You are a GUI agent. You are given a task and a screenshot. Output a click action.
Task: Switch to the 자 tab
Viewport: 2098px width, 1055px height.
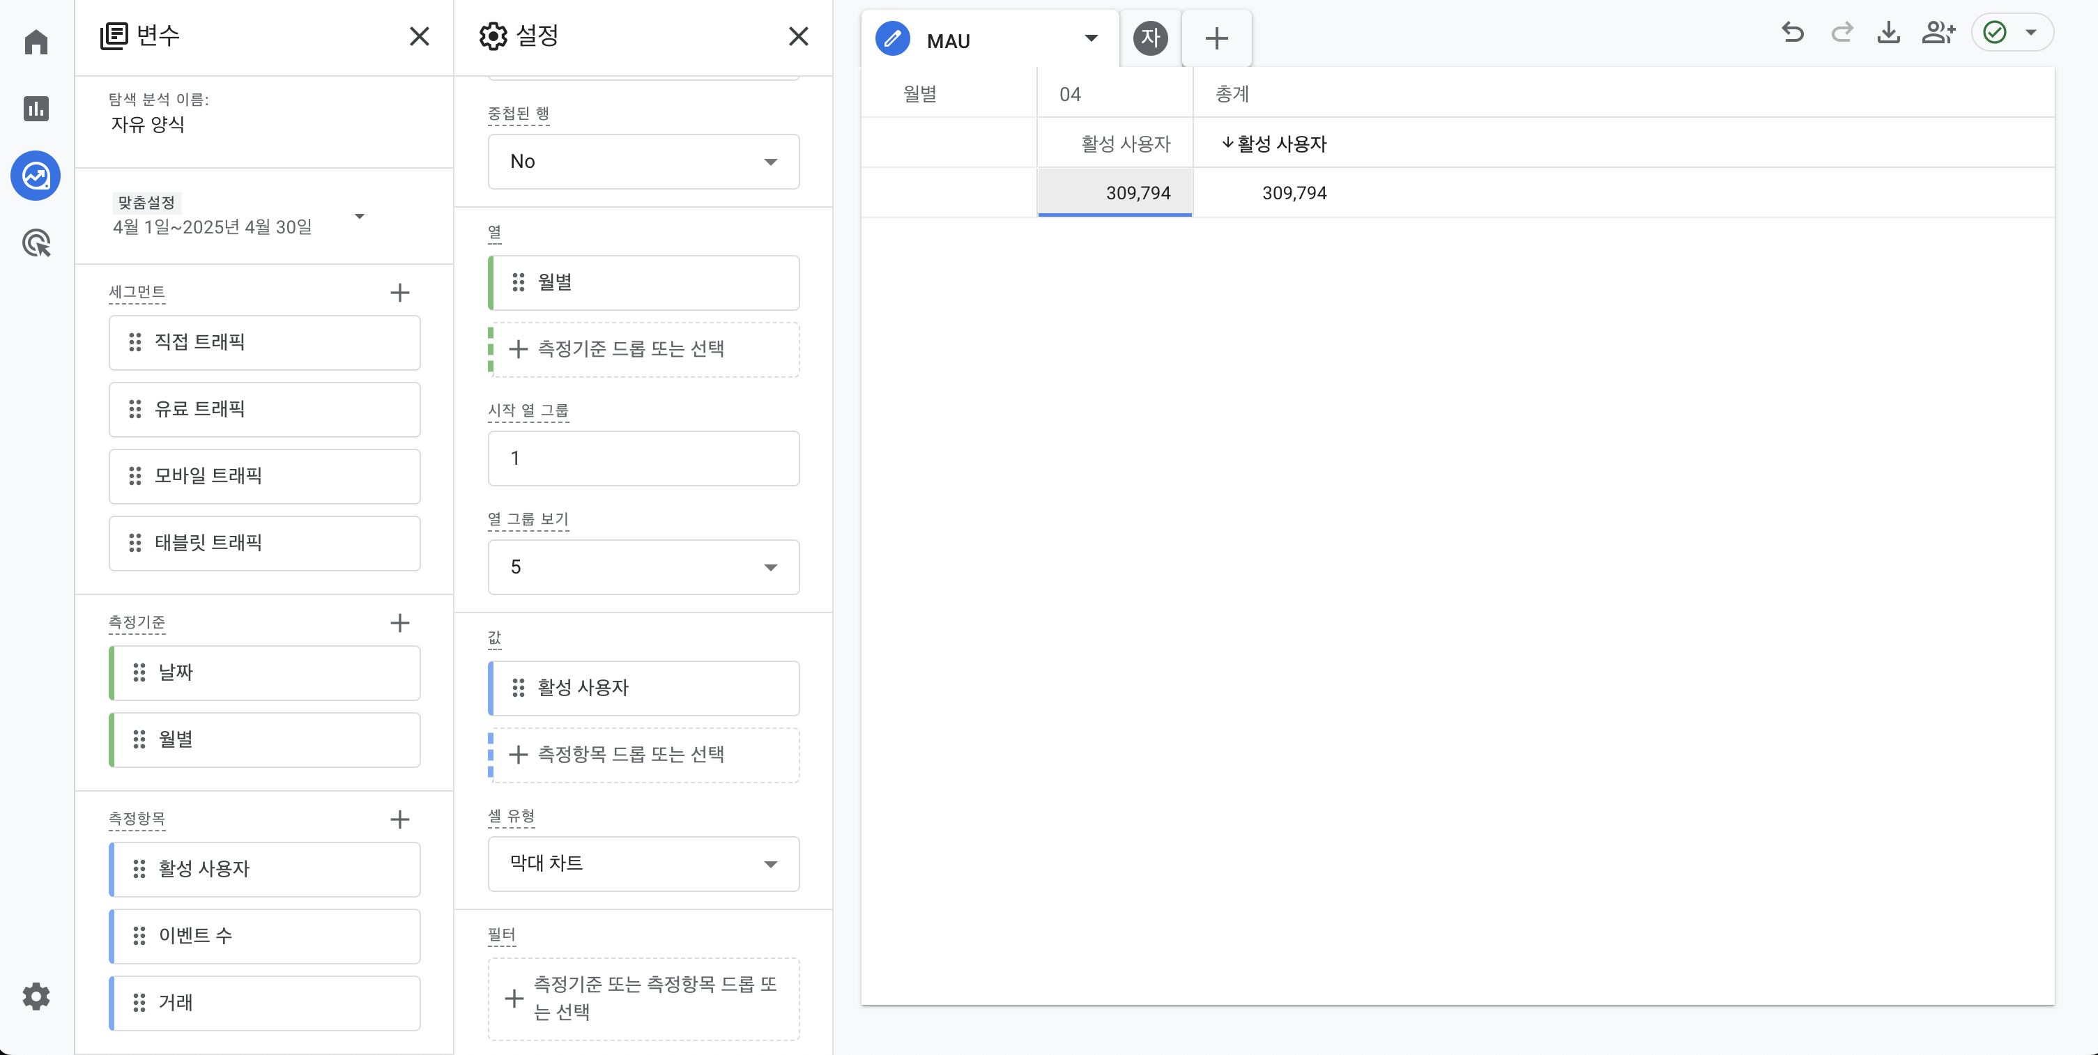[1150, 38]
